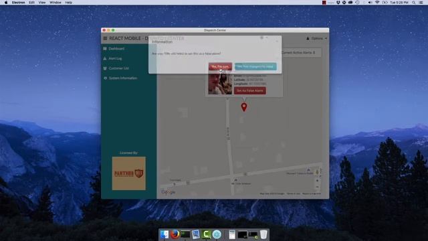Open the hamburger menu beside REACT MOBILE

click(105, 39)
